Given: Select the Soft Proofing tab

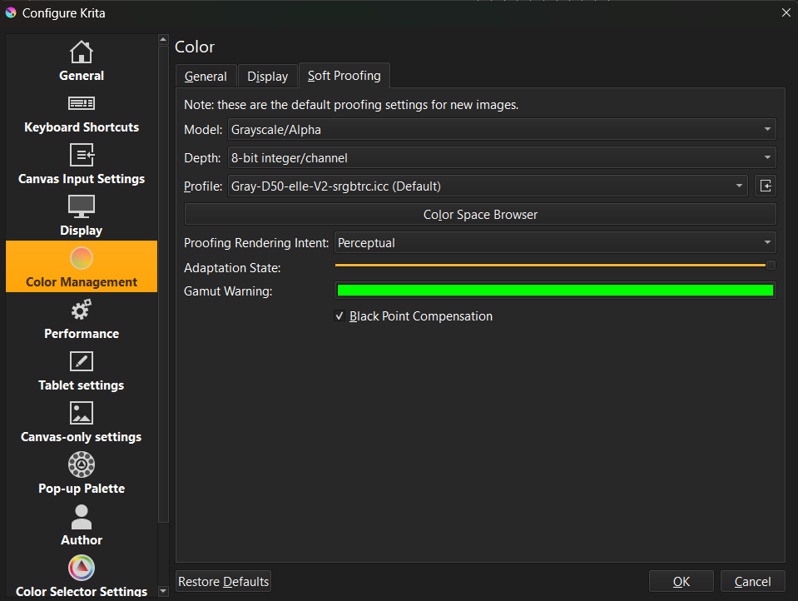Looking at the screenshot, I should 344,76.
